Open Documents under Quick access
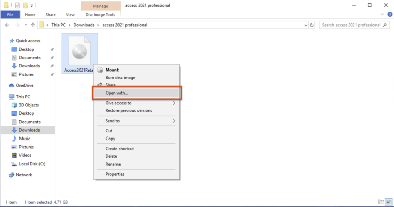 point(29,58)
